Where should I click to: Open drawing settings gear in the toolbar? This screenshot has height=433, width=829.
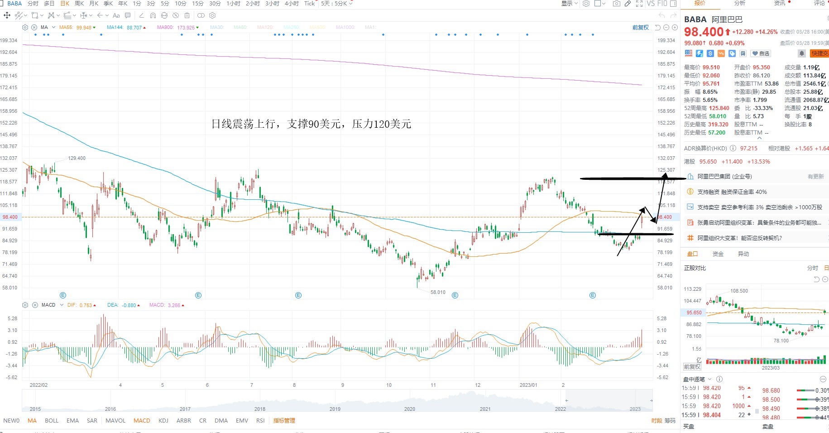click(x=212, y=15)
